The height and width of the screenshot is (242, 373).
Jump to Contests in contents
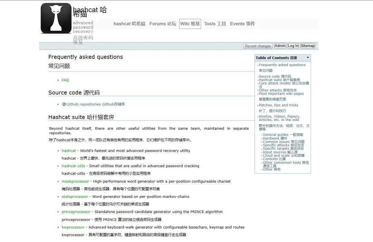(x=274, y=159)
